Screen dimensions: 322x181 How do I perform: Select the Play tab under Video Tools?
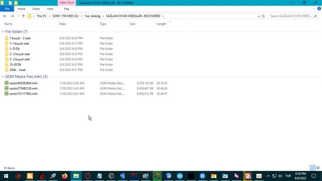coord(67,9)
